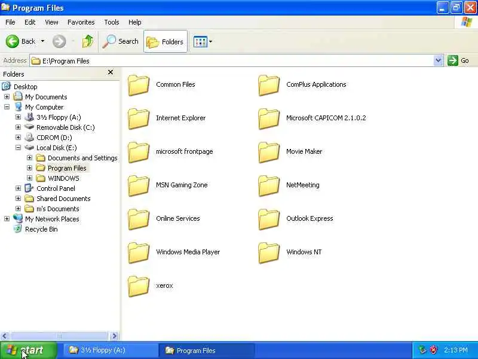
Task: Toggle the Folders pane toolbar button
Action: [x=166, y=41]
